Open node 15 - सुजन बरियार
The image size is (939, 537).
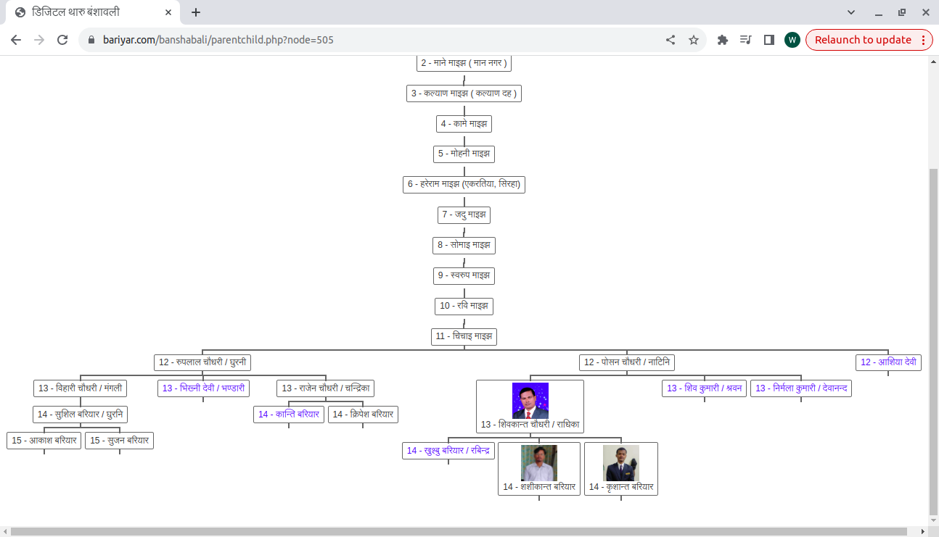coord(119,441)
